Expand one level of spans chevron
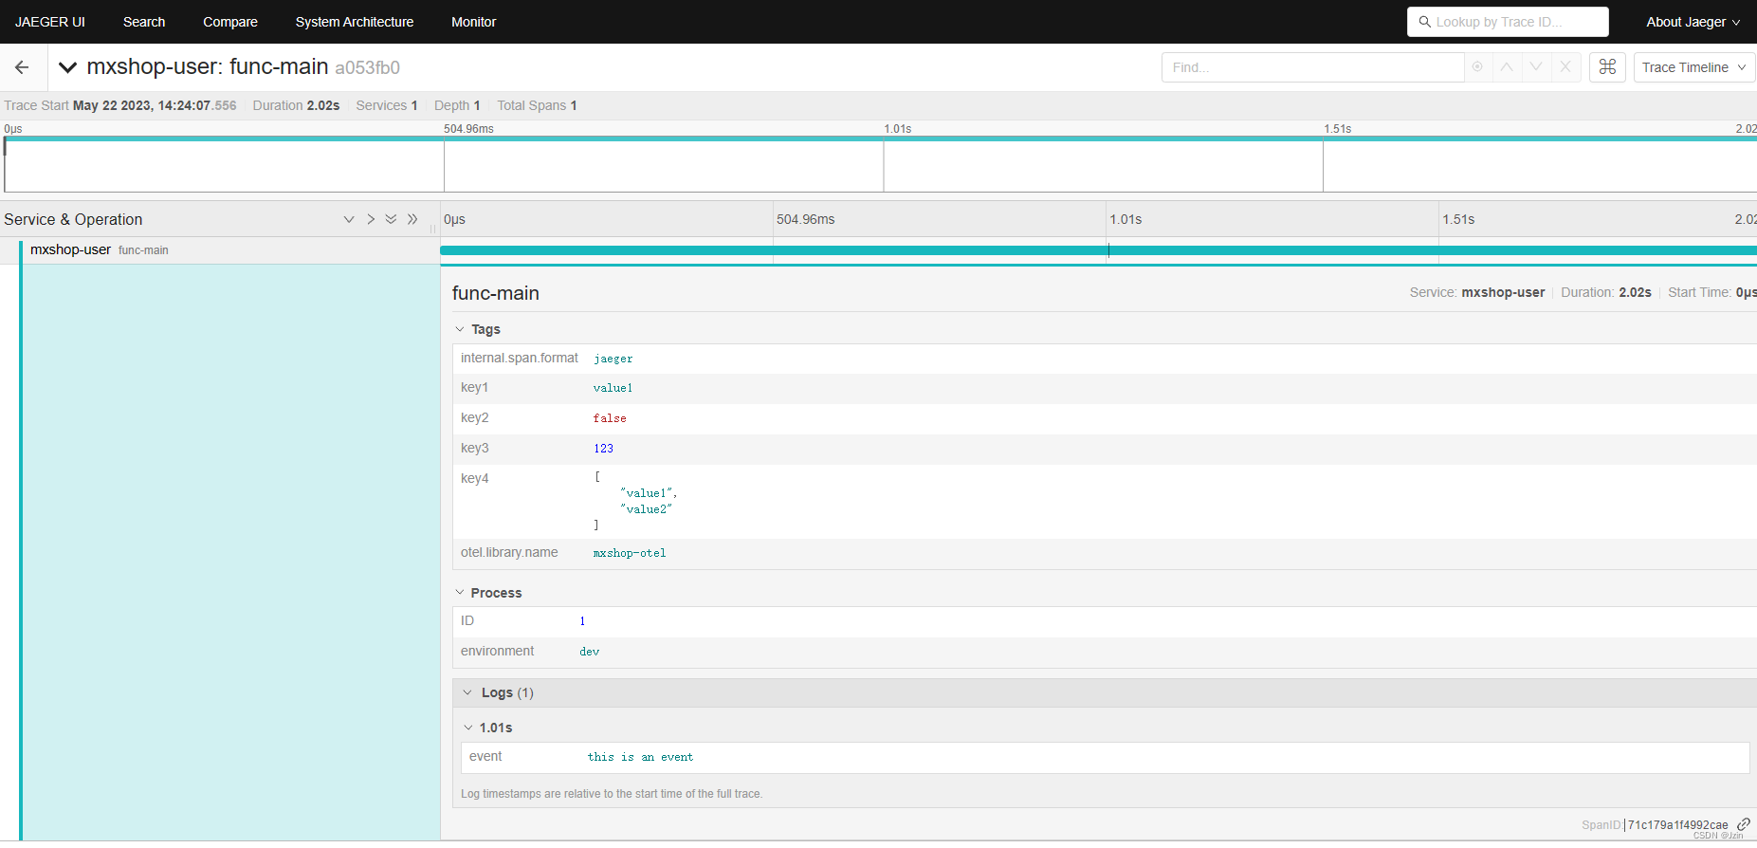This screenshot has width=1757, height=848. point(349,219)
